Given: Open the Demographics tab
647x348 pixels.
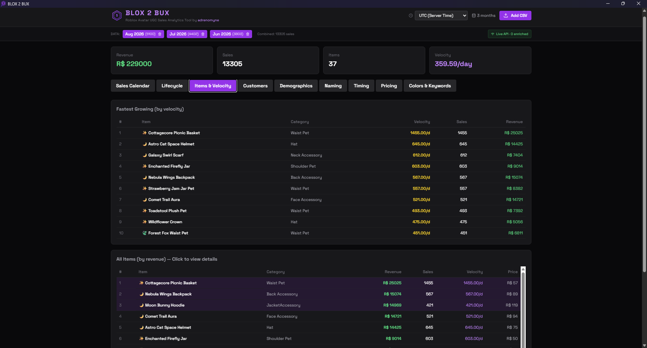Looking at the screenshot, I should coord(296,86).
